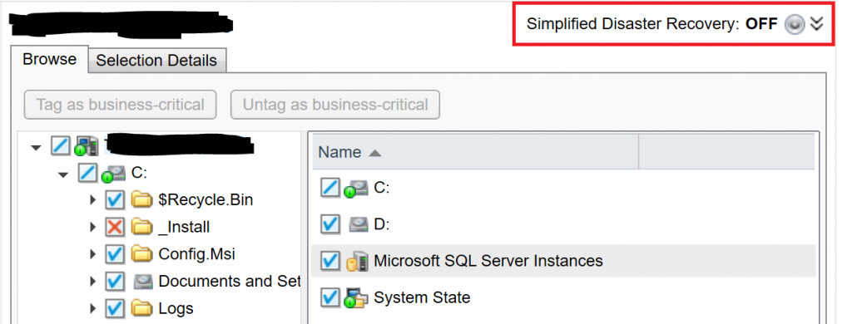Screen dimensions: 852x324
Task: Toggle the excluded _Install checkbox
Action: [x=115, y=226]
